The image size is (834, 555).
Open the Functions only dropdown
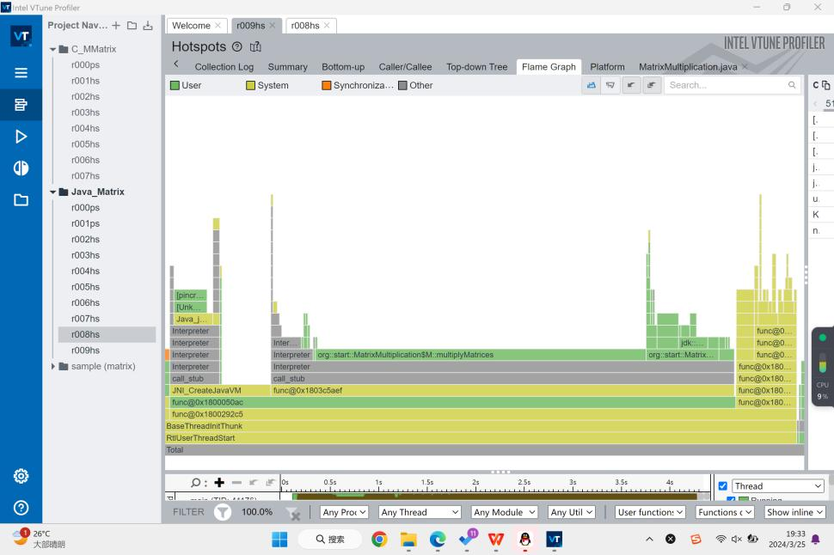[x=725, y=512]
